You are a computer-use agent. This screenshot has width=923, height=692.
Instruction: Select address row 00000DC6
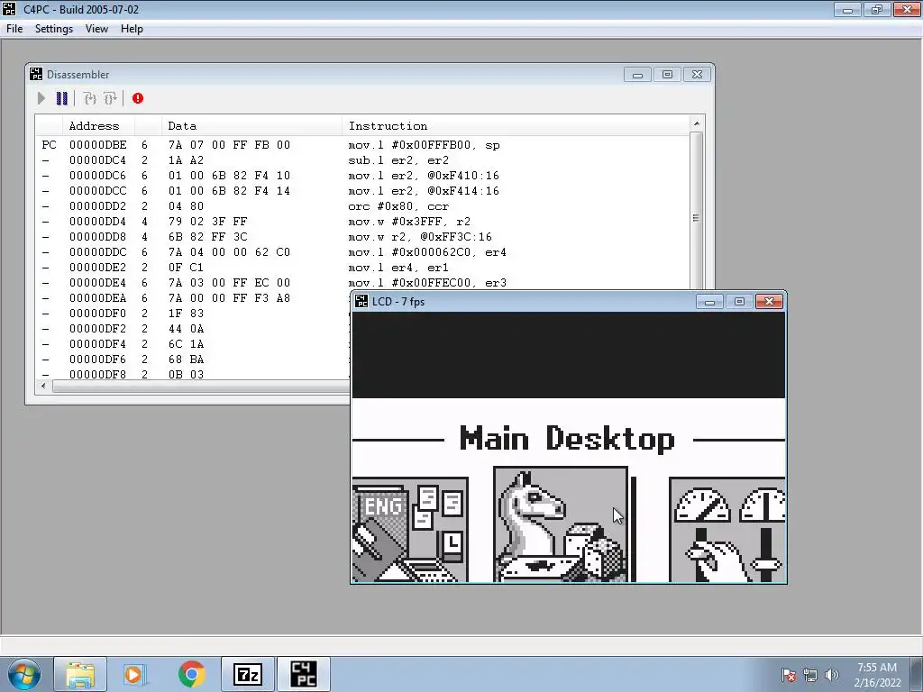click(362, 176)
